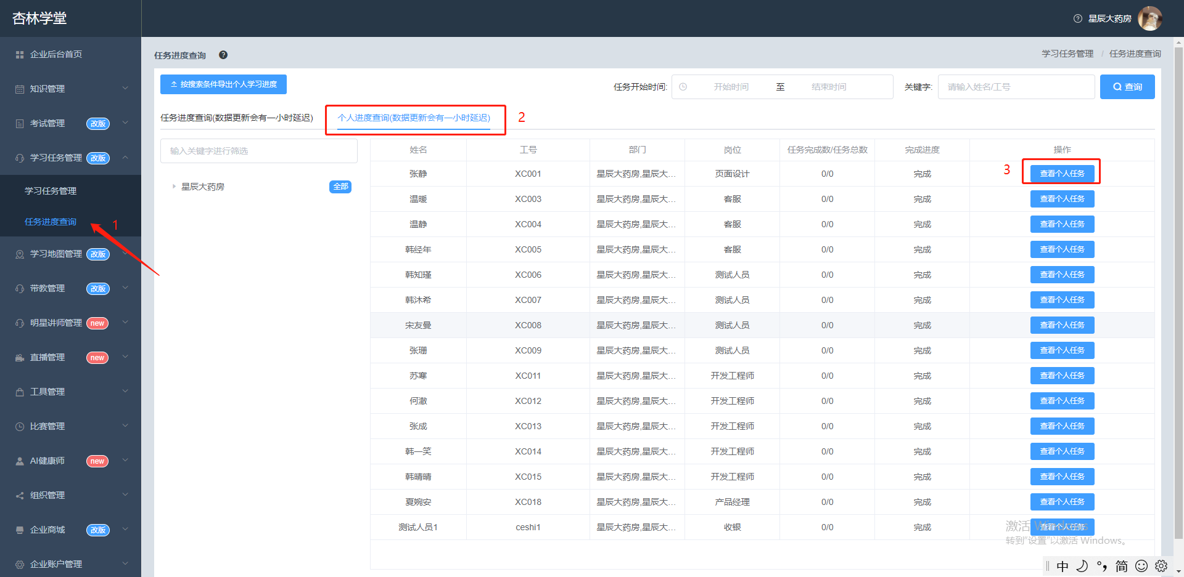Click the 考试管理 sidebar icon
The height and width of the screenshot is (577, 1184).
pyautogui.click(x=20, y=124)
